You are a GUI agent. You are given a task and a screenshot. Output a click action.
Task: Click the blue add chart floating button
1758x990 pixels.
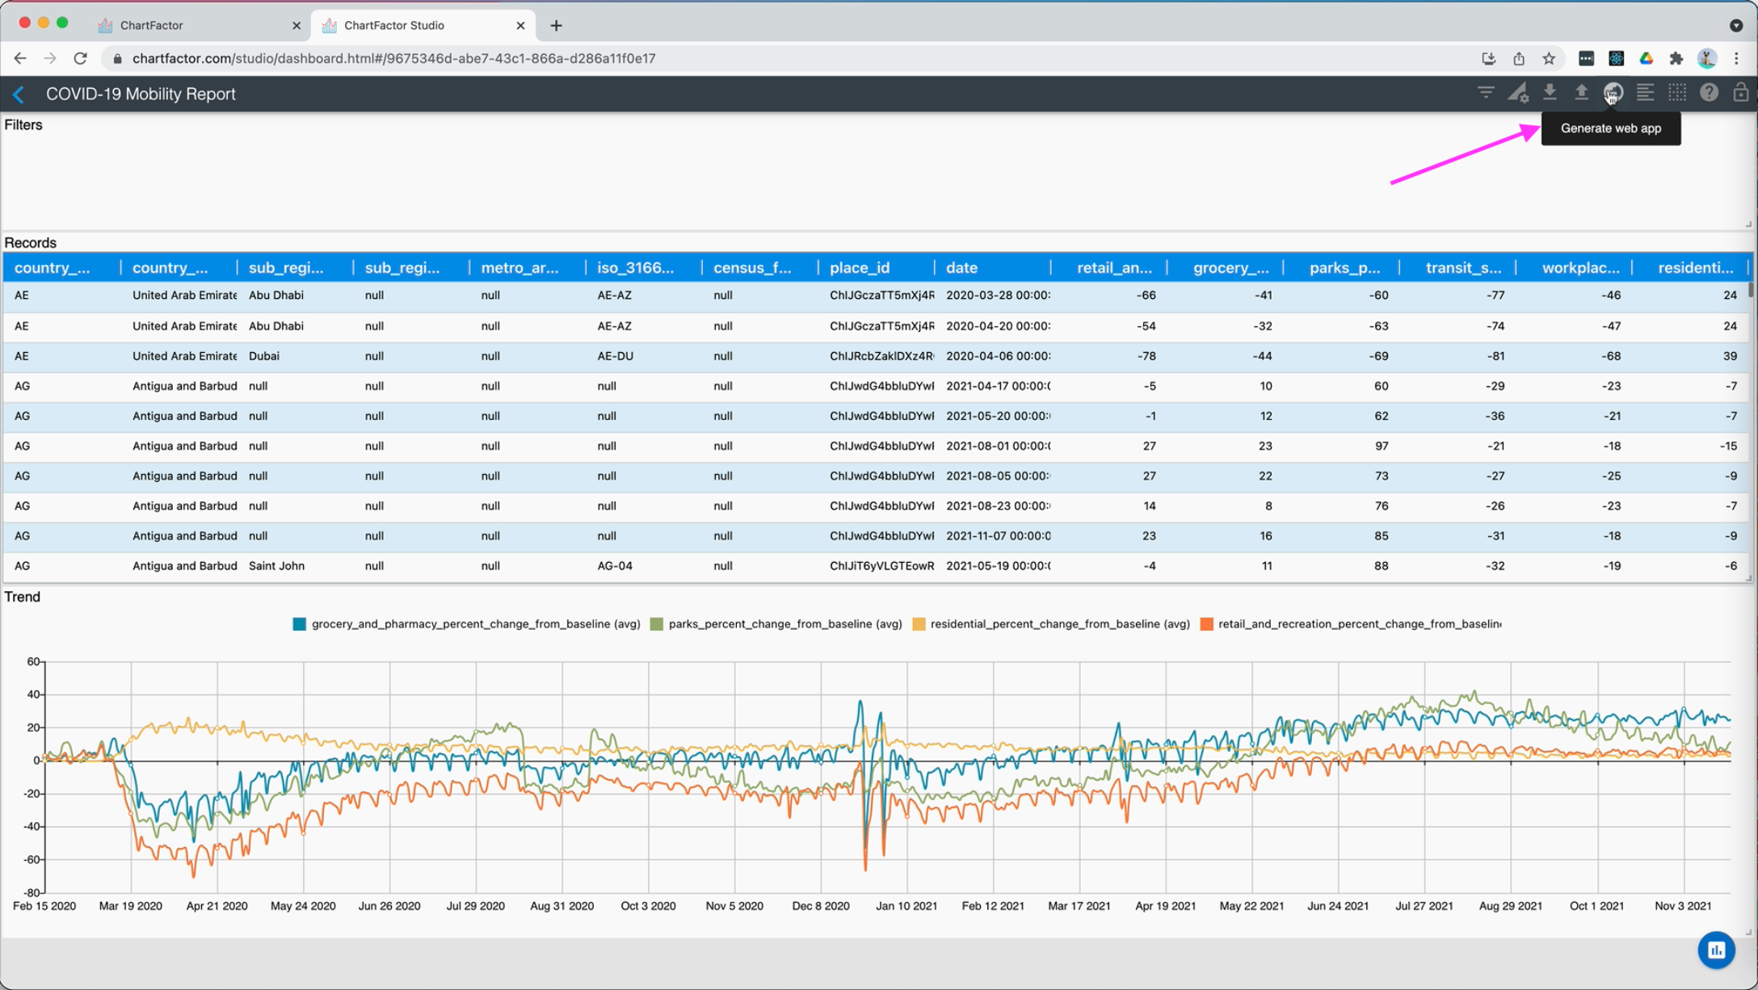click(1716, 950)
